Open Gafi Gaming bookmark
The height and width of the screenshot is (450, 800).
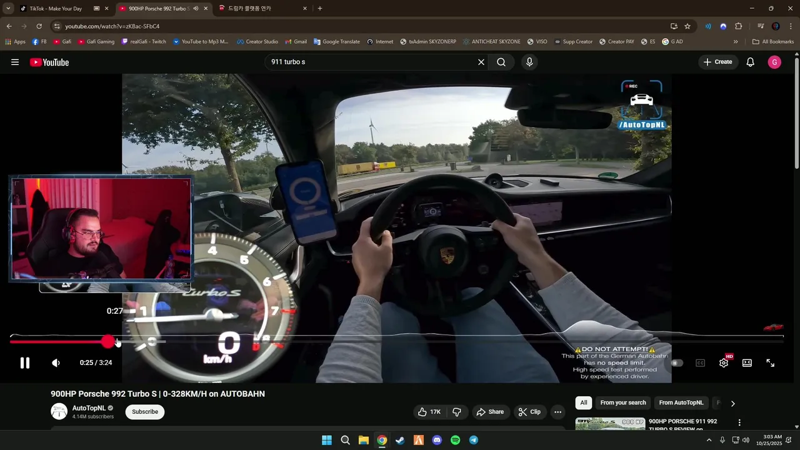click(96, 42)
